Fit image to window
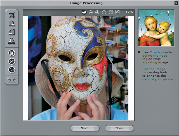179x136 pixels. coord(111,12)
